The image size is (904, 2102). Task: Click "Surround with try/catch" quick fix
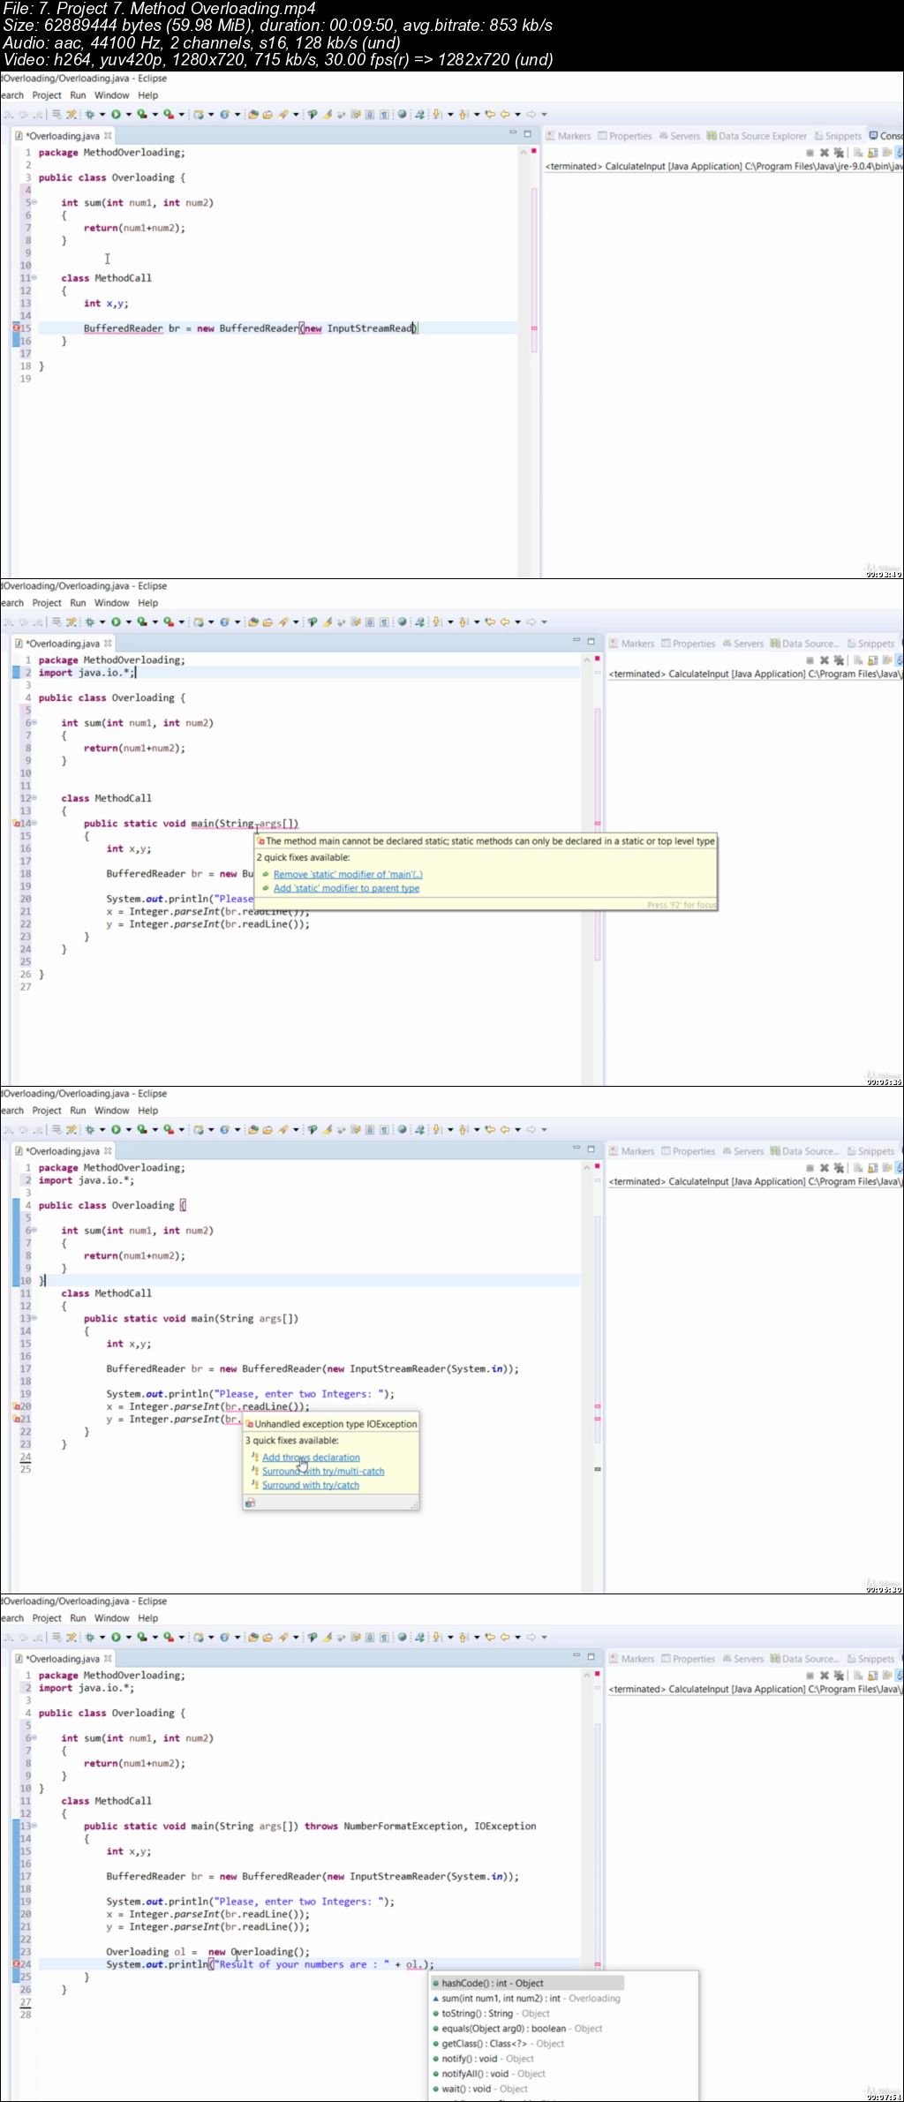pos(311,1485)
